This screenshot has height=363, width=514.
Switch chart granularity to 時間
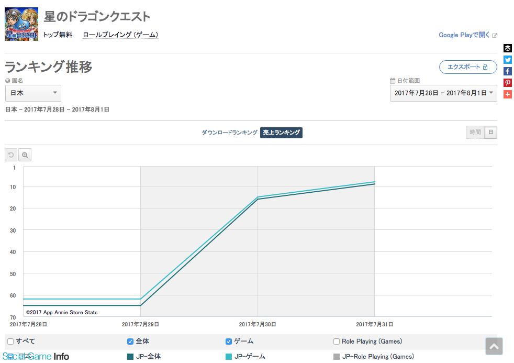click(475, 132)
